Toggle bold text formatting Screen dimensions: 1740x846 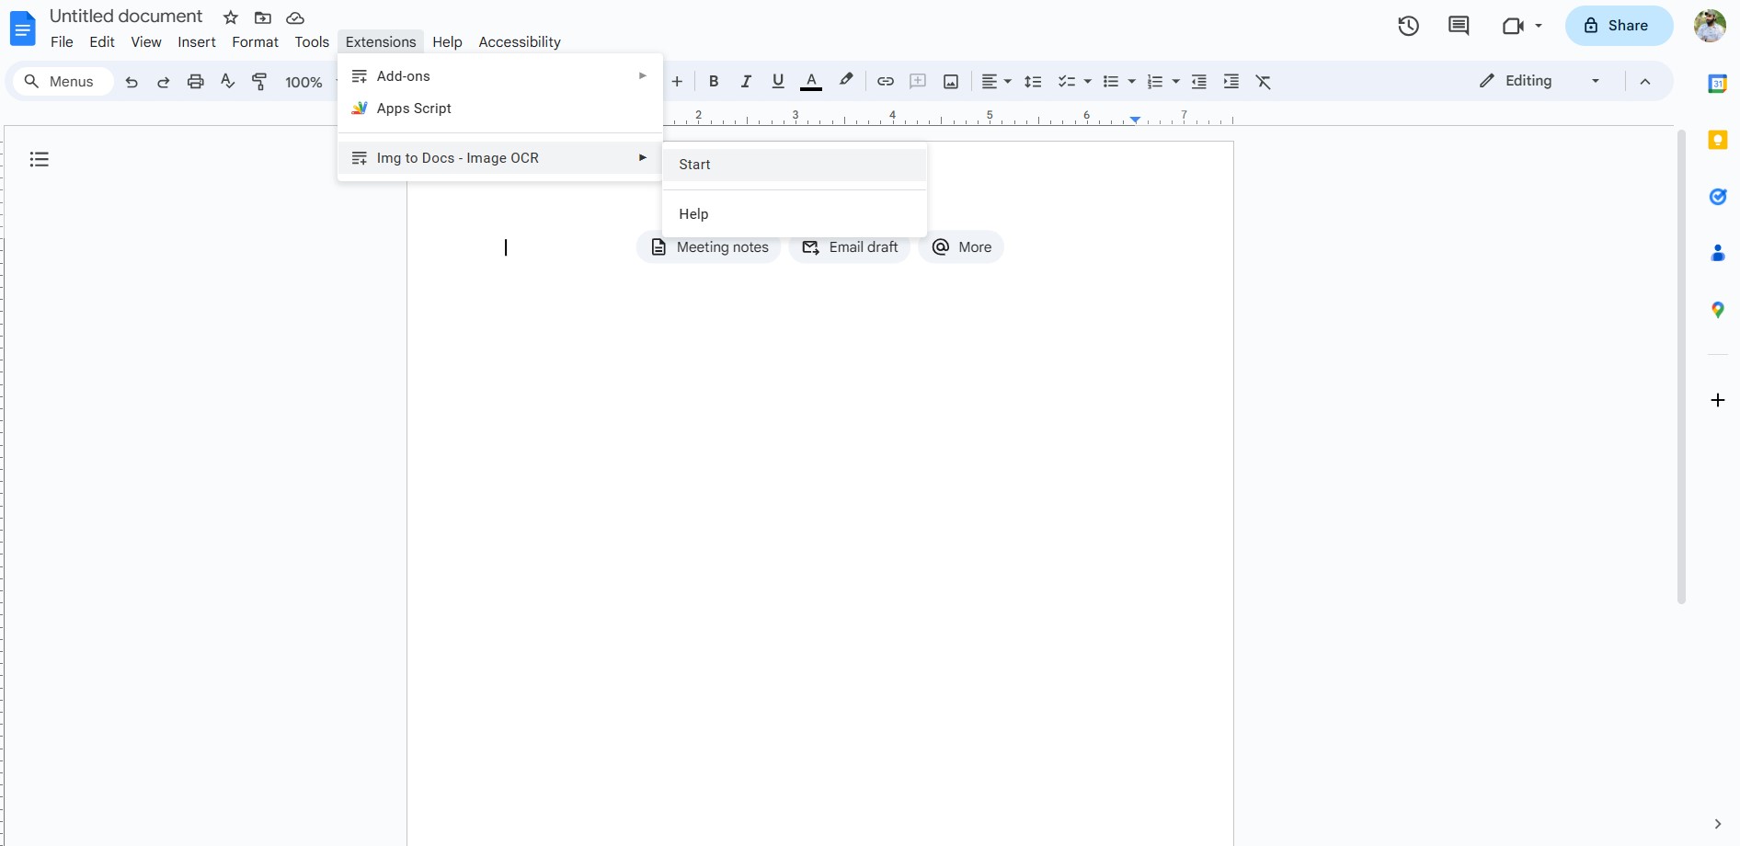tap(713, 81)
